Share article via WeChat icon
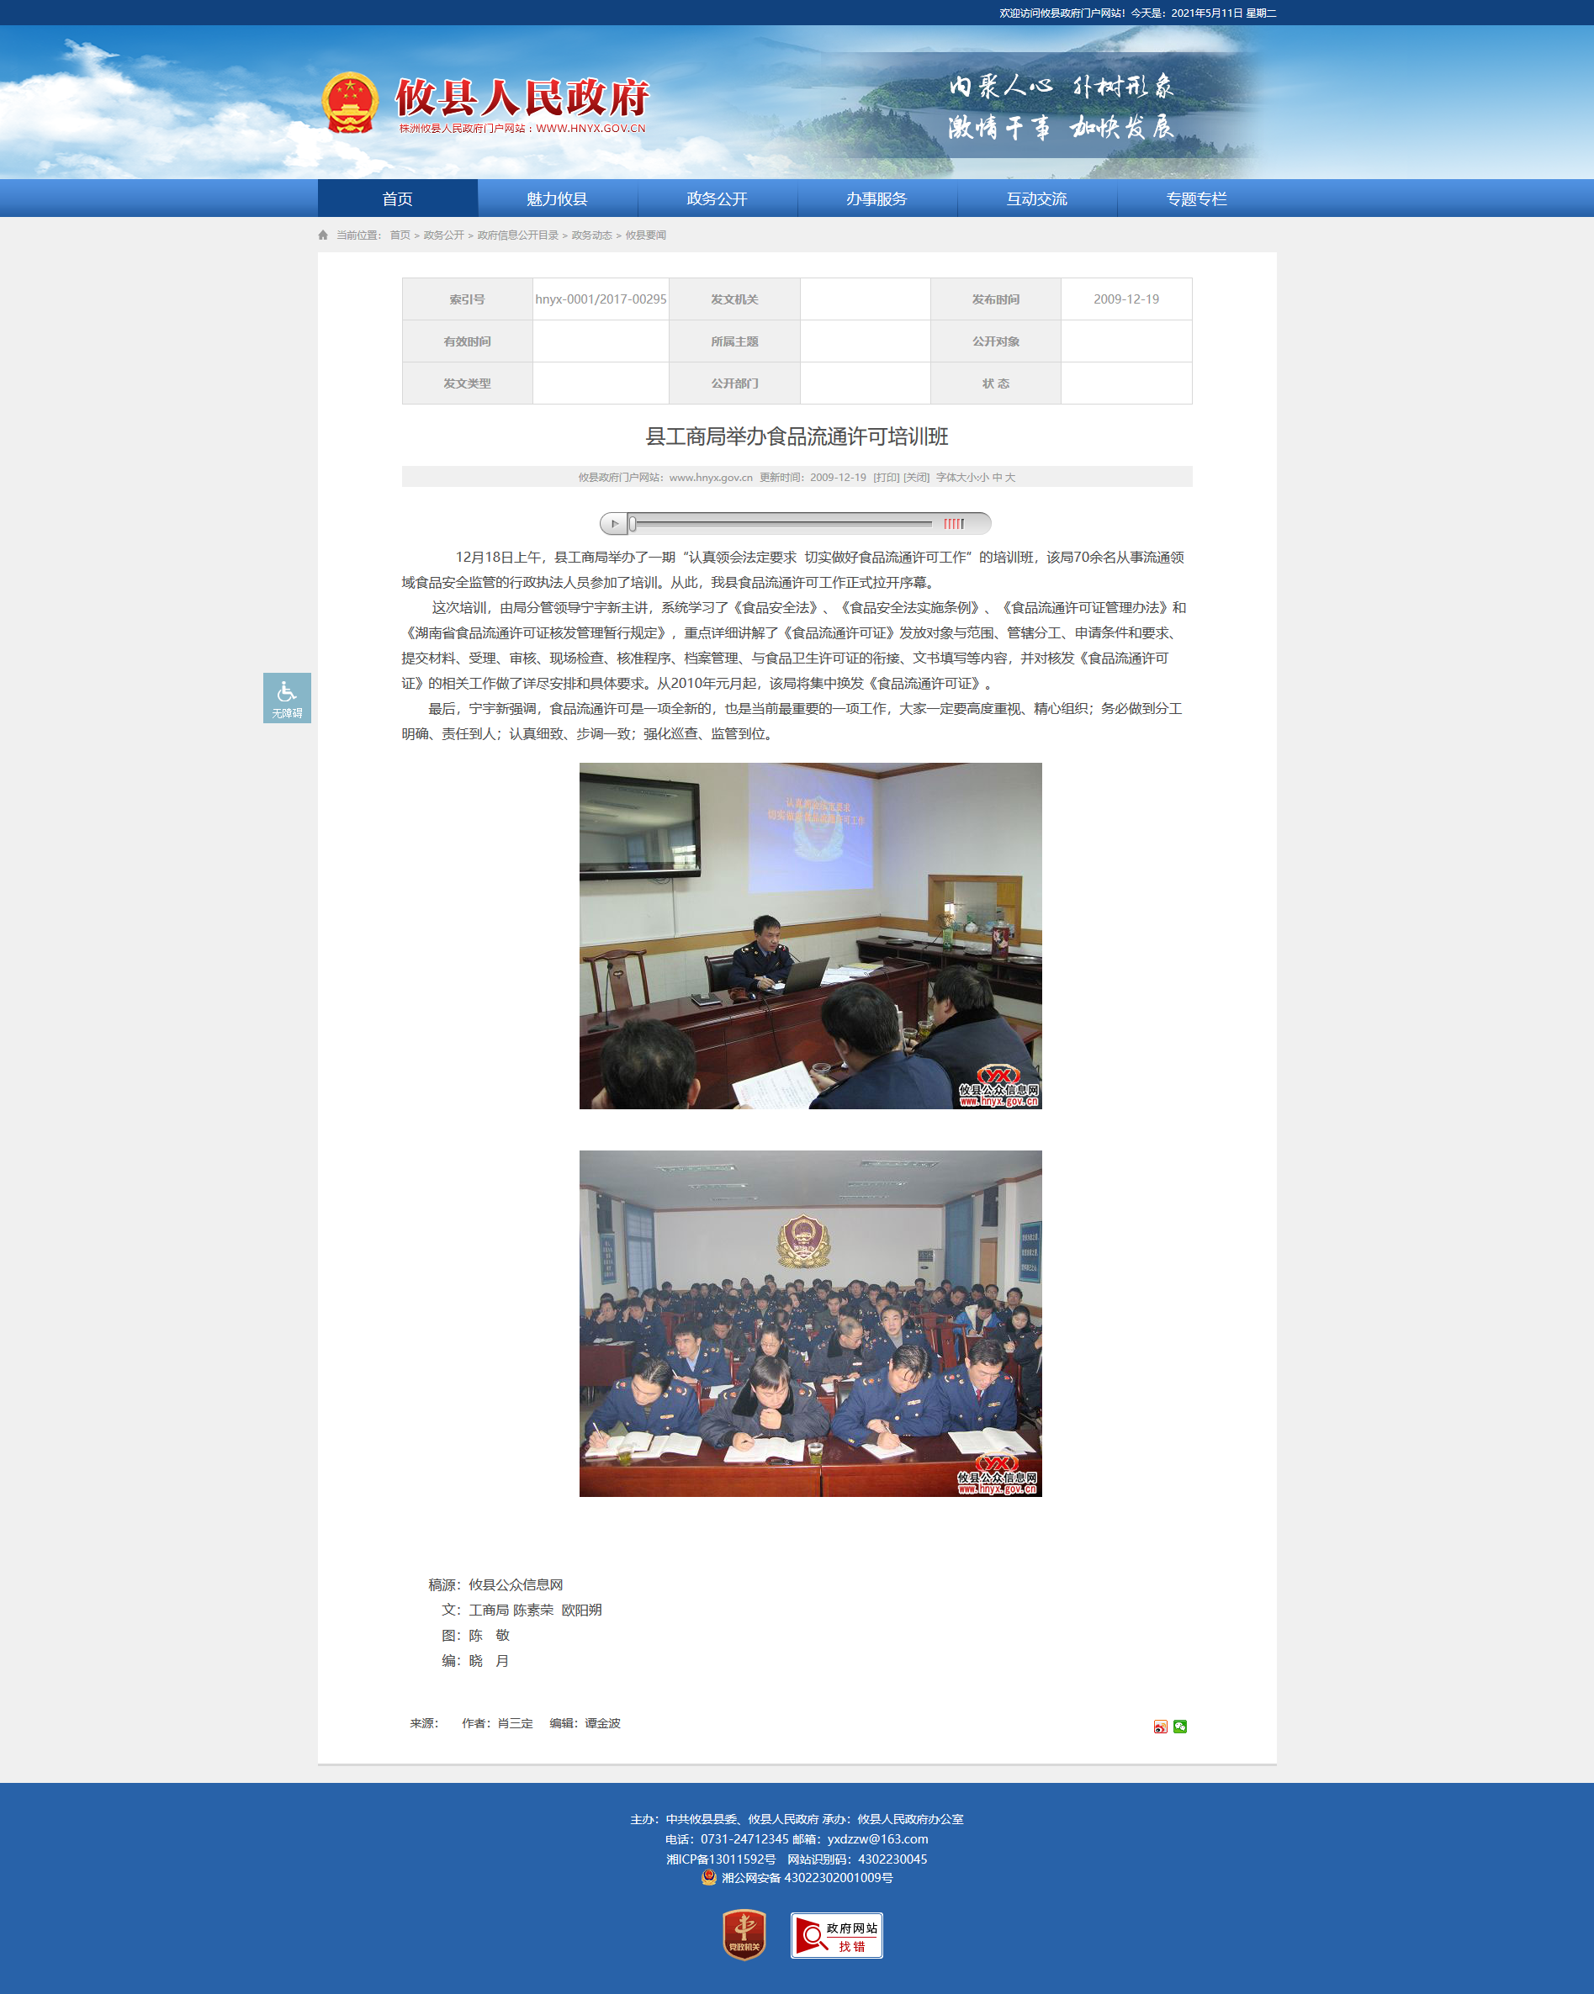 pos(1179,1726)
